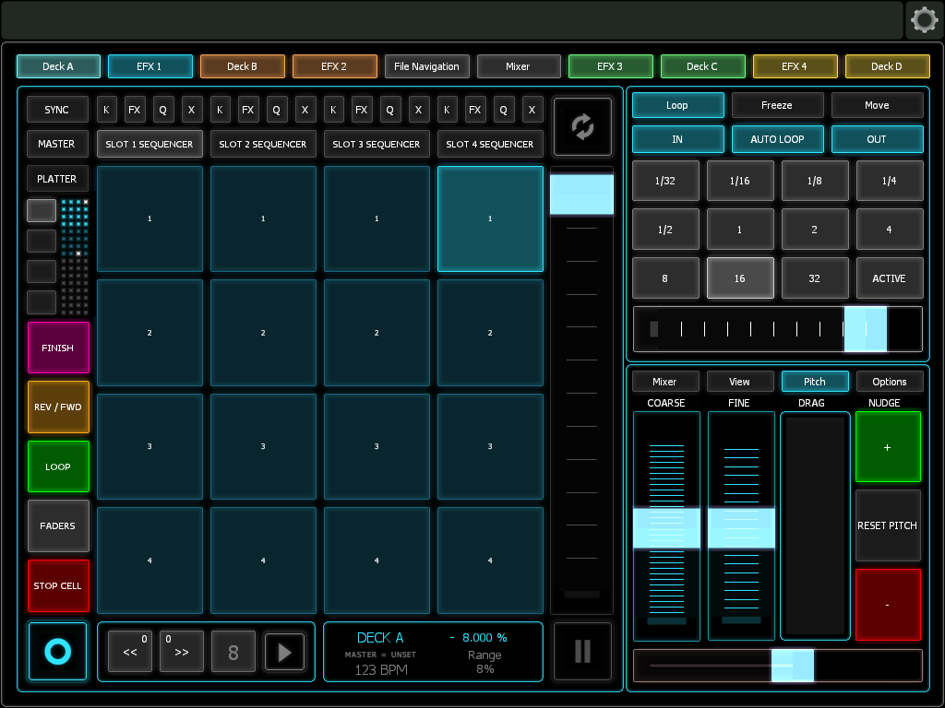Tap the loop refresh icon above the pitch fader

pyautogui.click(x=581, y=125)
